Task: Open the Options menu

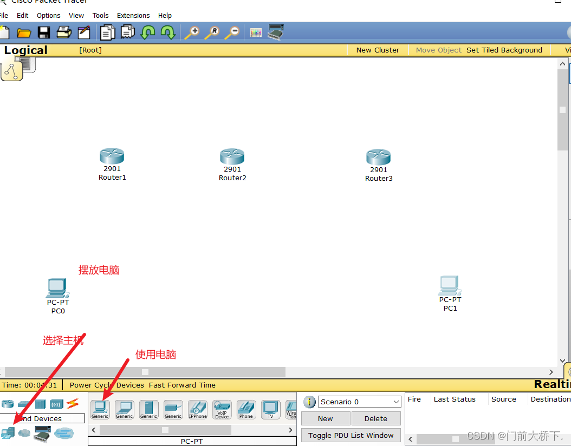Action: tap(48, 16)
